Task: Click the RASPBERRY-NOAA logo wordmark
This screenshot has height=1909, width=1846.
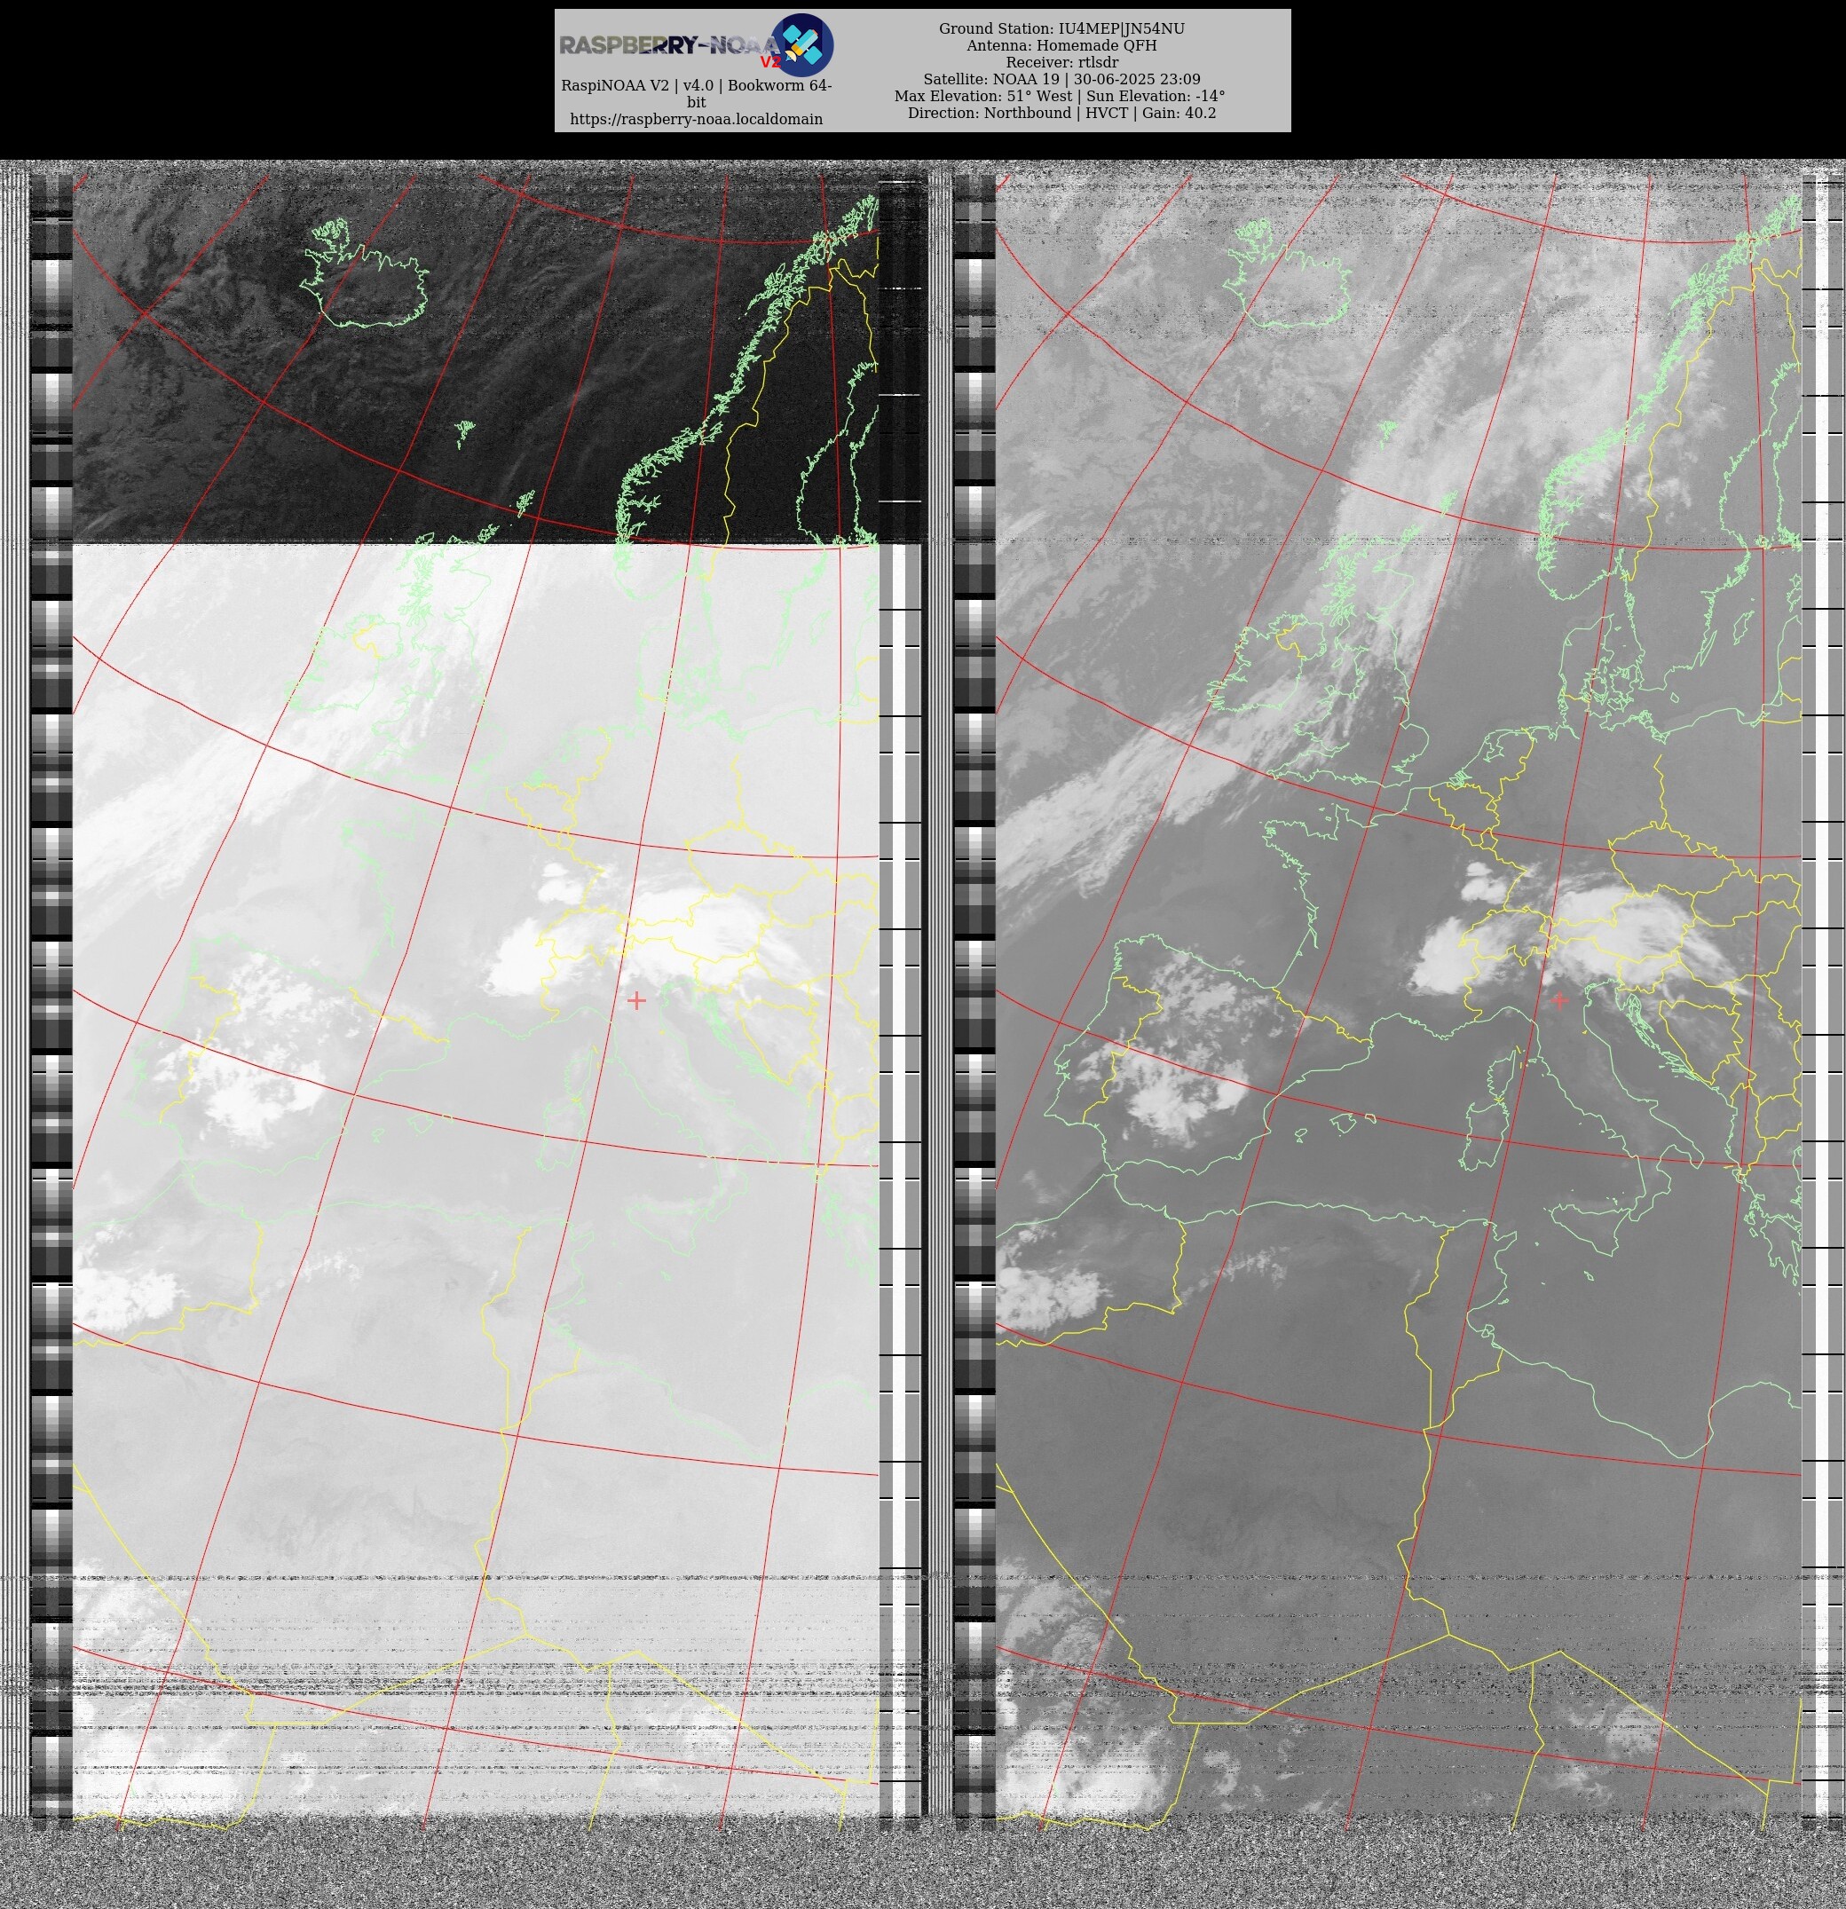Action: 669,44
